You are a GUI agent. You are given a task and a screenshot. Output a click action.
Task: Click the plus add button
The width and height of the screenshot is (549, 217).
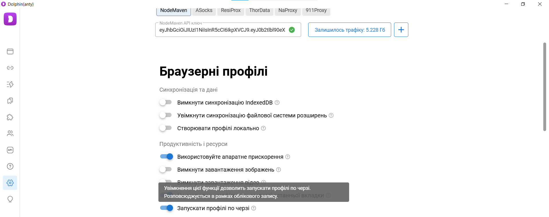[x=401, y=30]
